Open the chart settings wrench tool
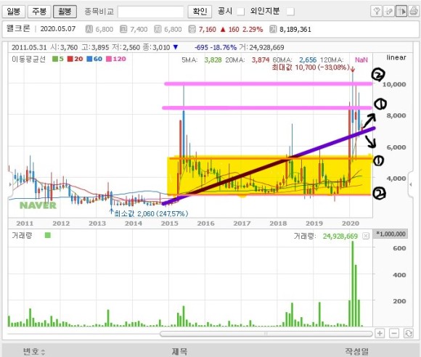 pyautogui.click(x=376, y=12)
